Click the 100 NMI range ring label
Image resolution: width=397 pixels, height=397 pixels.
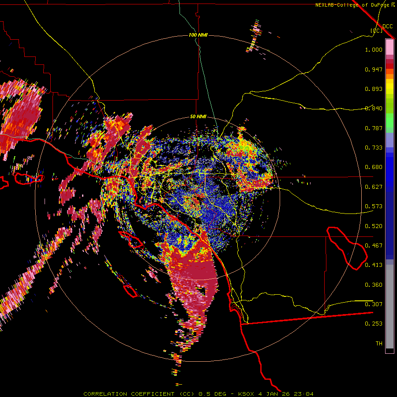(x=198, y=35)
